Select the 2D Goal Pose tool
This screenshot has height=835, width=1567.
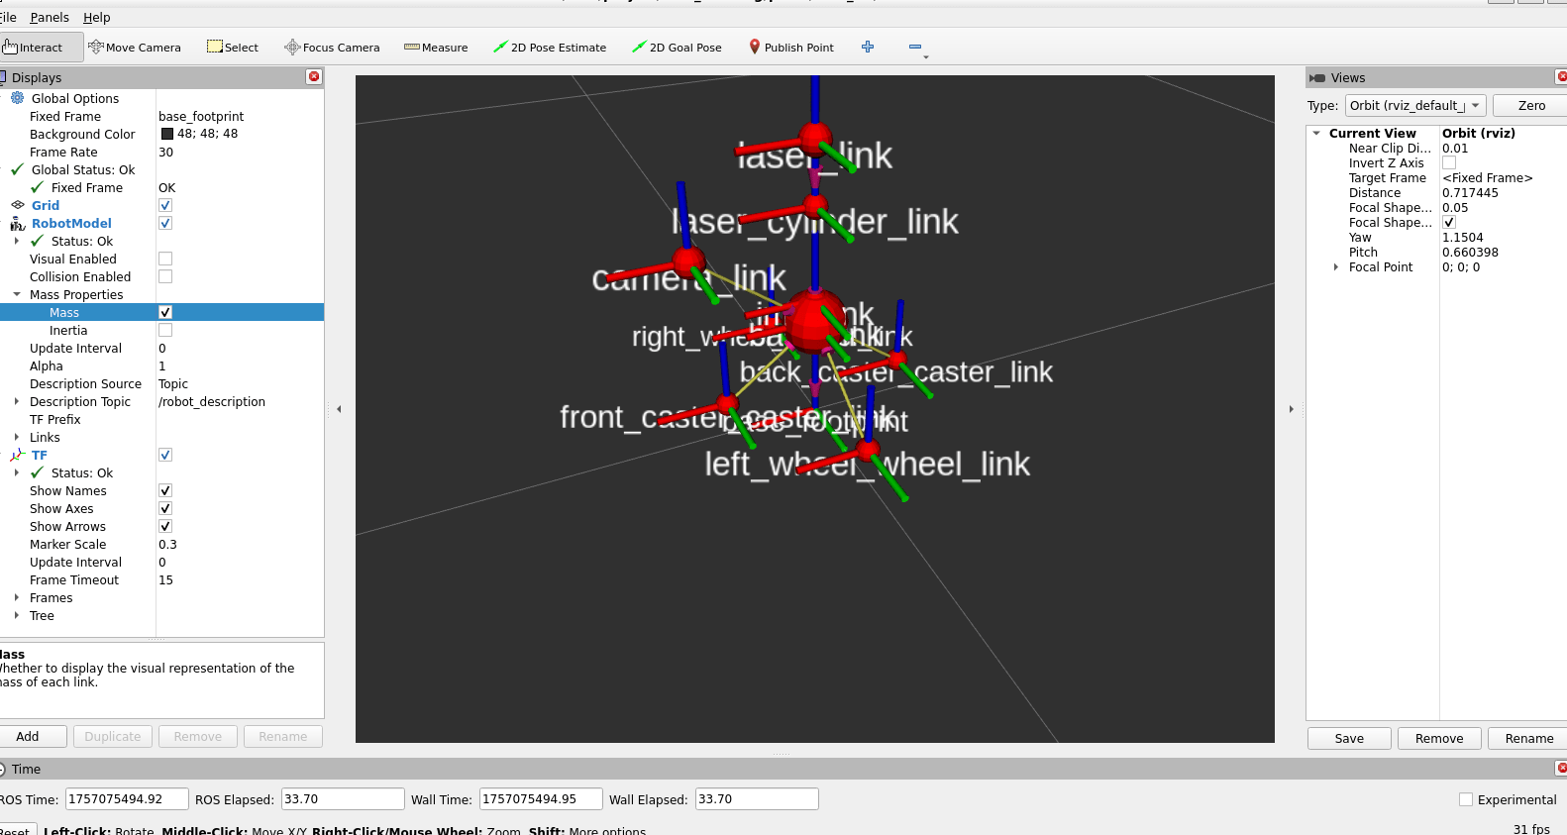coord(677,48)
